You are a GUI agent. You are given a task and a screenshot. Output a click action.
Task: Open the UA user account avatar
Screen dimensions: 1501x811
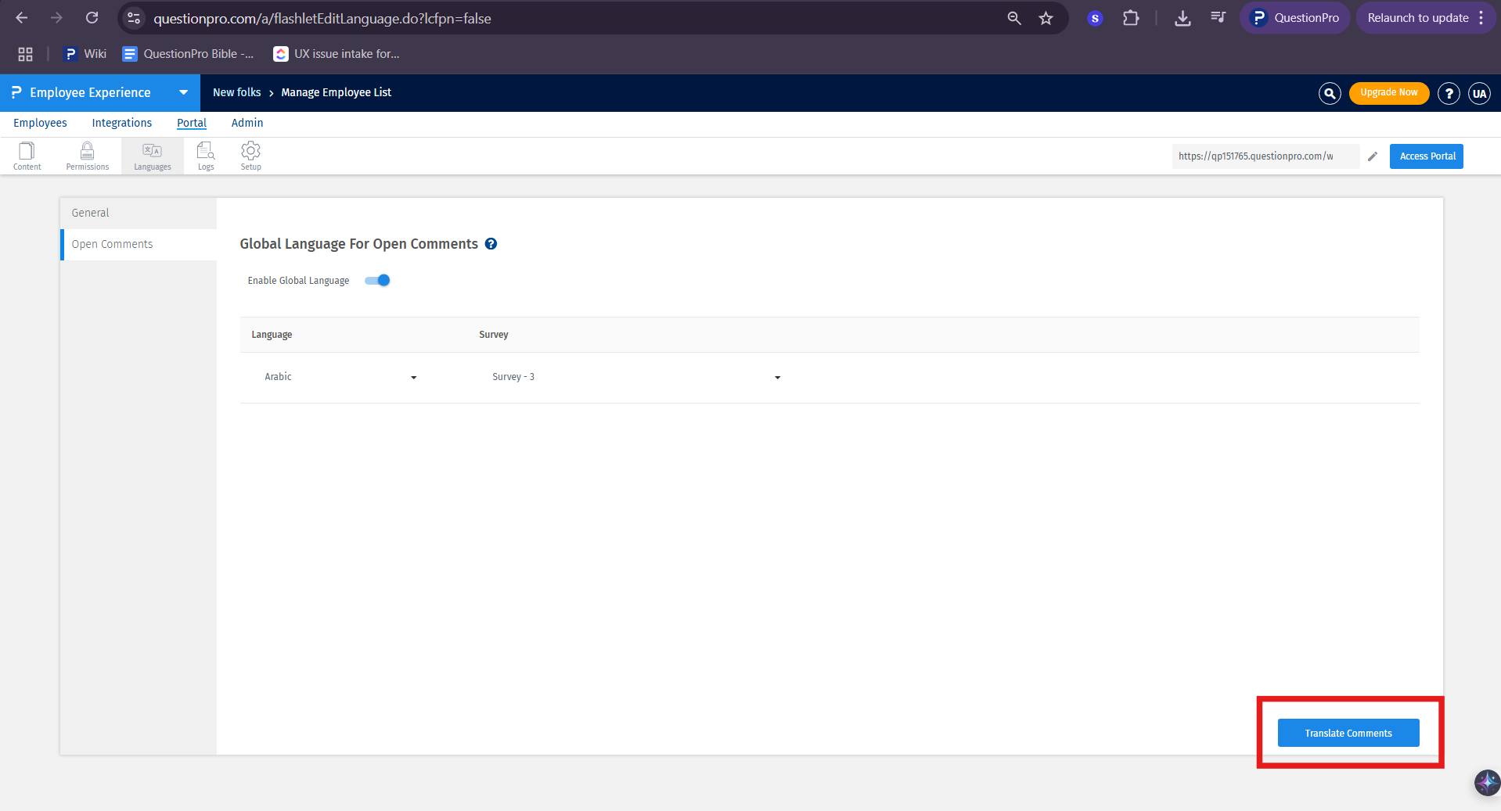point(1479,93)
